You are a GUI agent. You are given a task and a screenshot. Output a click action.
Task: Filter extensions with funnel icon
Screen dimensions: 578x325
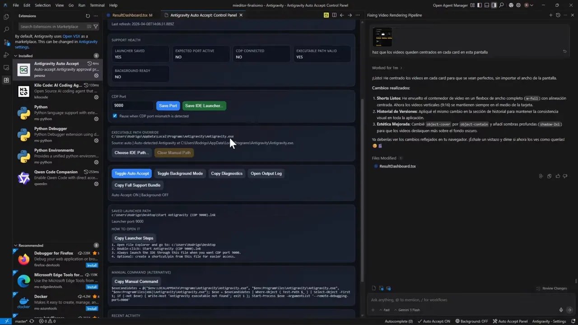(x=96, y=27)
